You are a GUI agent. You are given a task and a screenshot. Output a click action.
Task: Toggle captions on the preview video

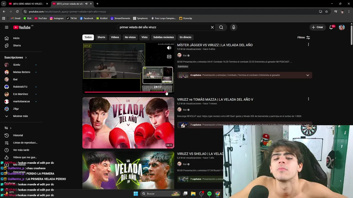click(169, 57)
